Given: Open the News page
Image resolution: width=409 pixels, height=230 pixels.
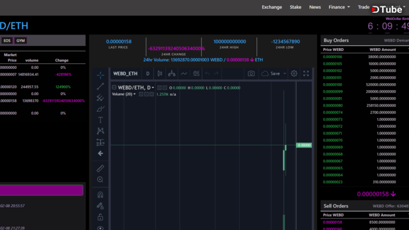Looking at the screenshot, I should [315, 7].
